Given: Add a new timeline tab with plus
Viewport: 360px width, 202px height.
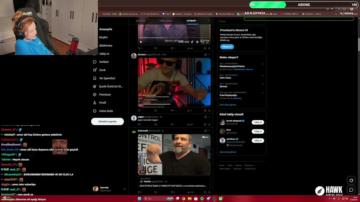Looking at the screenshot, I should coord(208,20).
